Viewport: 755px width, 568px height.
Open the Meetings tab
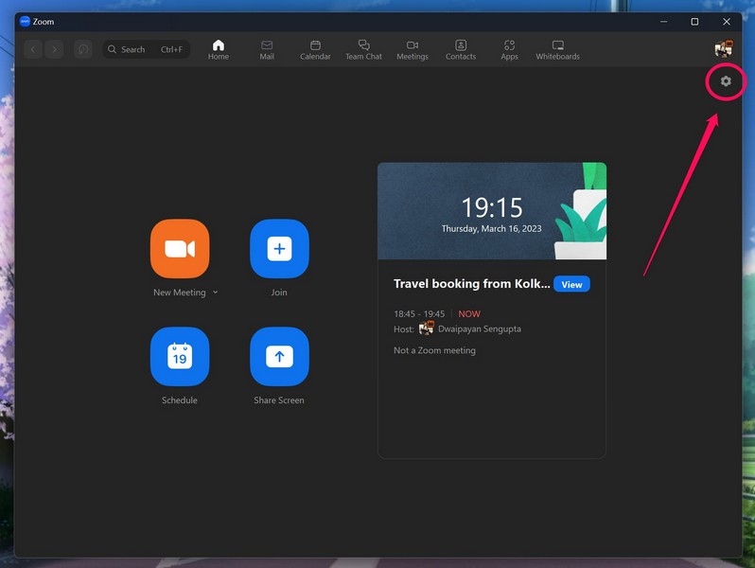pyautogui.click(x=413, y=49)
